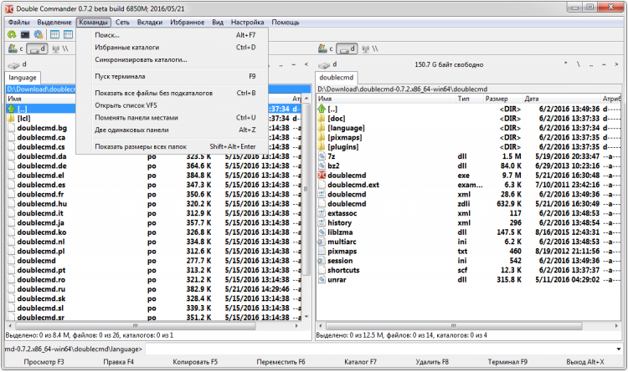The image size is (628, 372).
Task: Click the < button in the left panel header
Action: coord(306,64)
